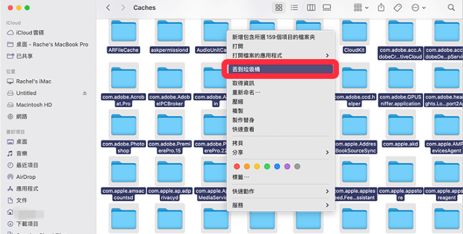The image size is (463, 234).
Task: Open 應用程式 in the sidebar
Action: [x=22, y=189]
